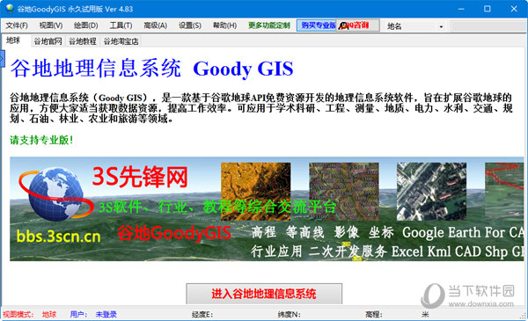Maximize the GoodyGIS window
Viewport: 528px width, 321px height.
488,9
